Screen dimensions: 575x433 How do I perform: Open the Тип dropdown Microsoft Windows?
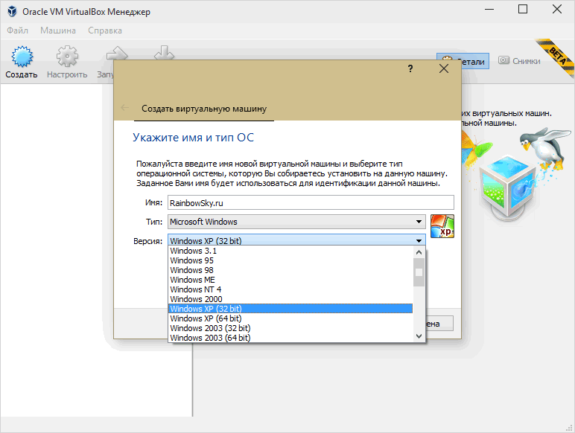pyautogui.click(x=296, y=222)
